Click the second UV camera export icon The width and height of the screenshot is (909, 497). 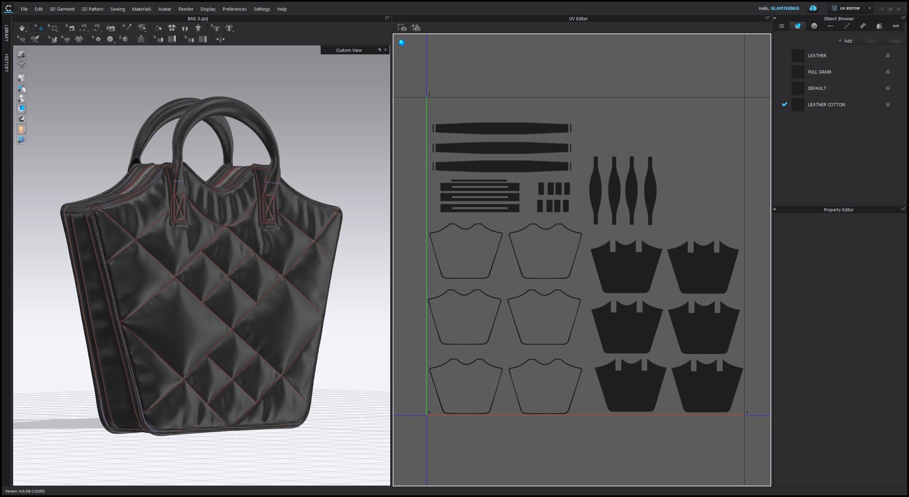416,28
